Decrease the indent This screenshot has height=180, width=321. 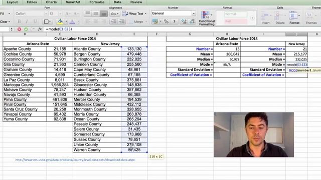click(114, 21)
